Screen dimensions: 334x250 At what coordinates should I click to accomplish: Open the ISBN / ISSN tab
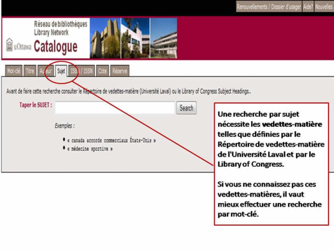coord(81,71)
